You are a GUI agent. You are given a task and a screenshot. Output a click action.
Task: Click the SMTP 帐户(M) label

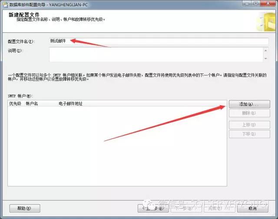coord(20,96)
